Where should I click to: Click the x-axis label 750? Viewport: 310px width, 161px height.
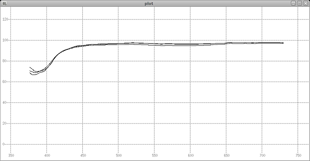coord(298,156)
